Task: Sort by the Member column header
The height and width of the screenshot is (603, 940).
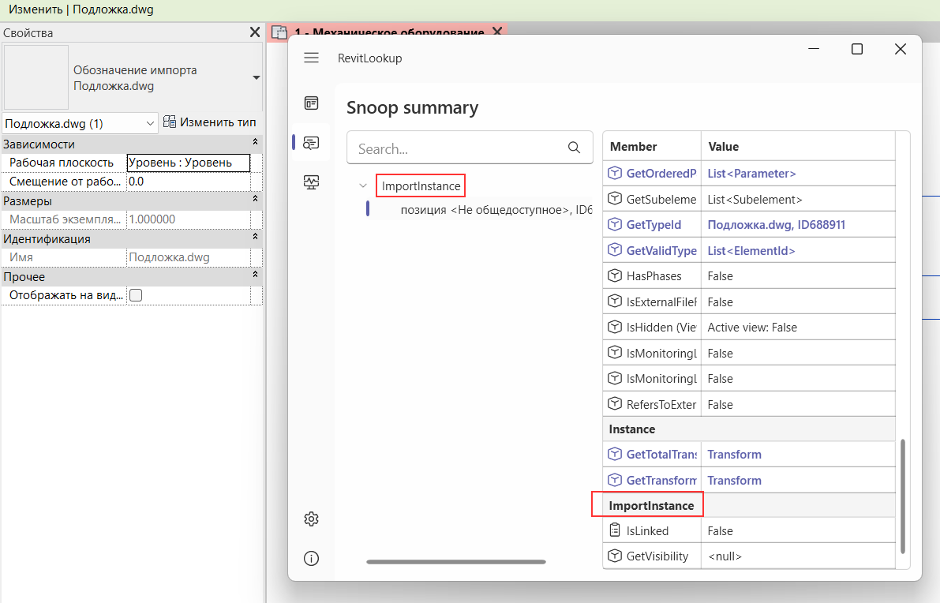Action: (652, 146)
